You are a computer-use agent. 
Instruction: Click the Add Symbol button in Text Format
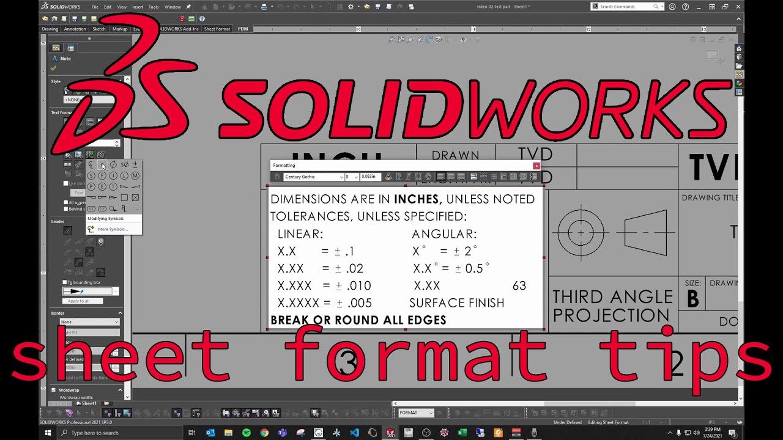90,154
